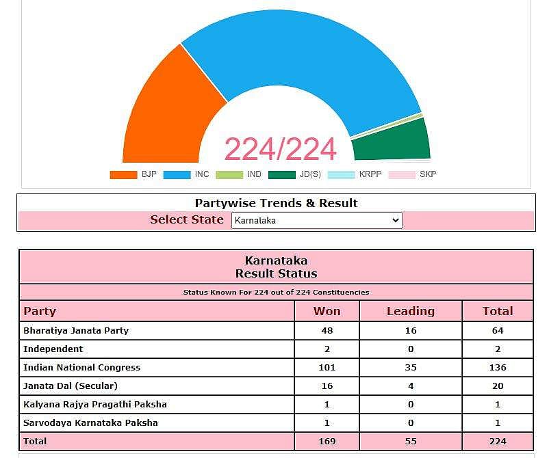This screenshot has width=549, height=458.
Task: Click the BJP orange legend swatch
Action: (123, 174)
